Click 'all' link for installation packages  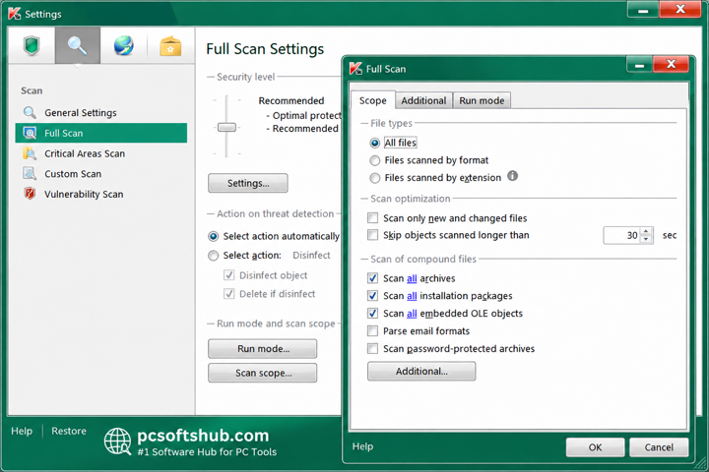coord(412,296)
